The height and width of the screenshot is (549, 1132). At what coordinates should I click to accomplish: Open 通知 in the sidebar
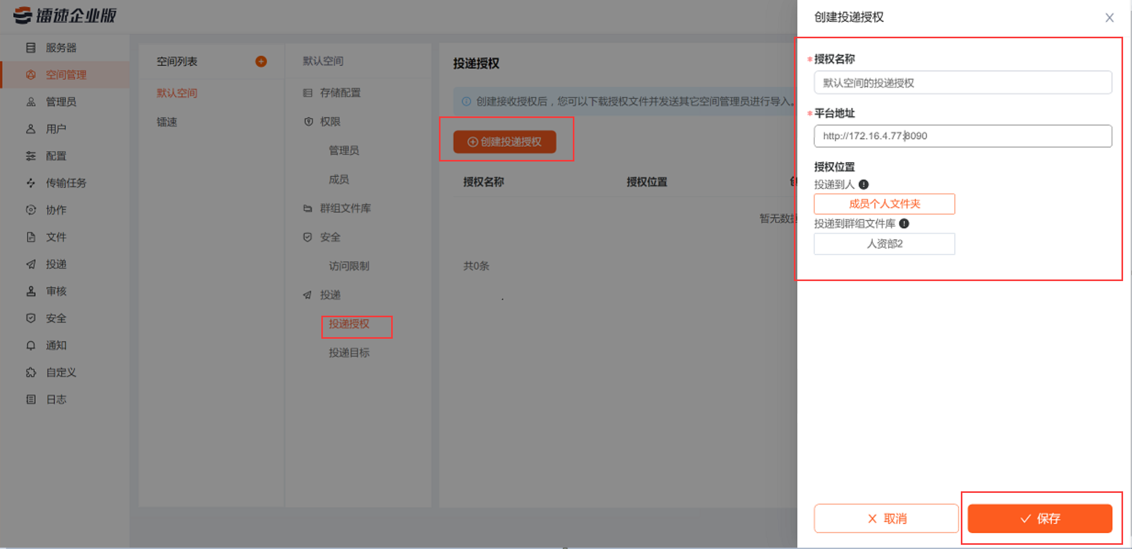pyautogui.click(x=56, y=346)
